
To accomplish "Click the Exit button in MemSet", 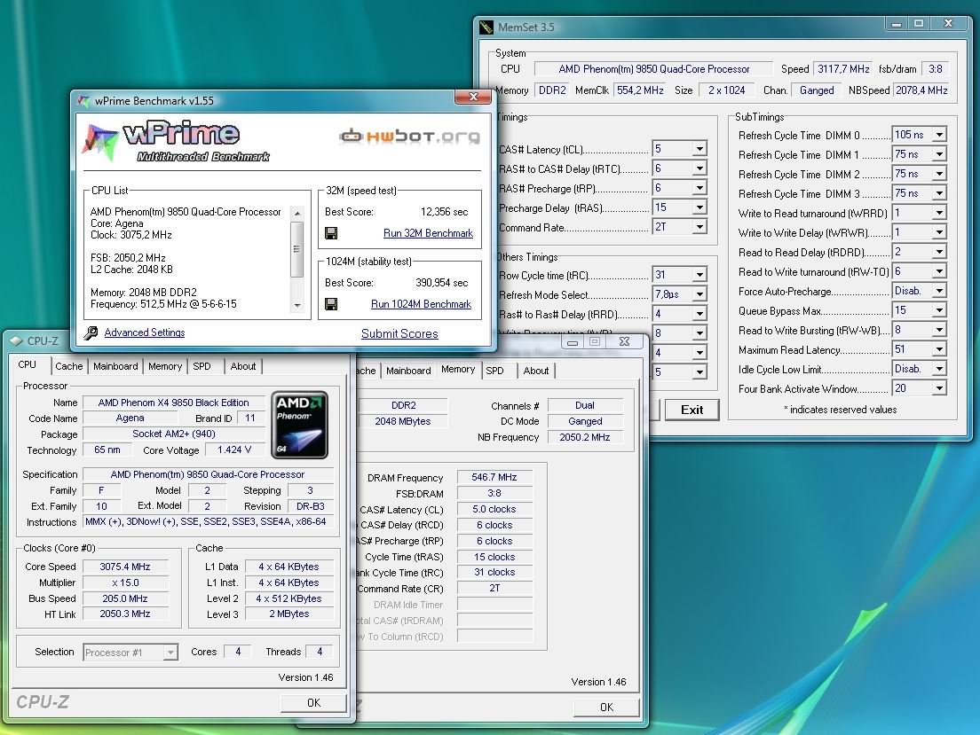I will click(x=692, y=410).
